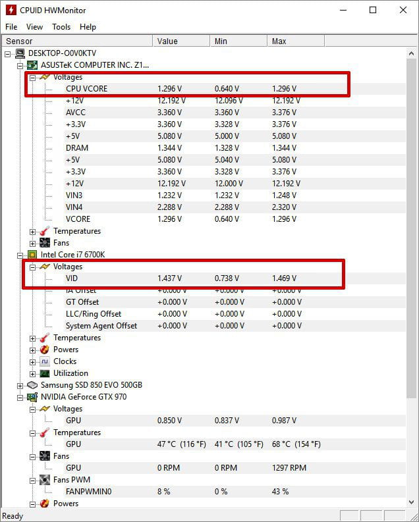Select the VCORE row
This screenshot has height=522, width=419.
tap(235, 219)
